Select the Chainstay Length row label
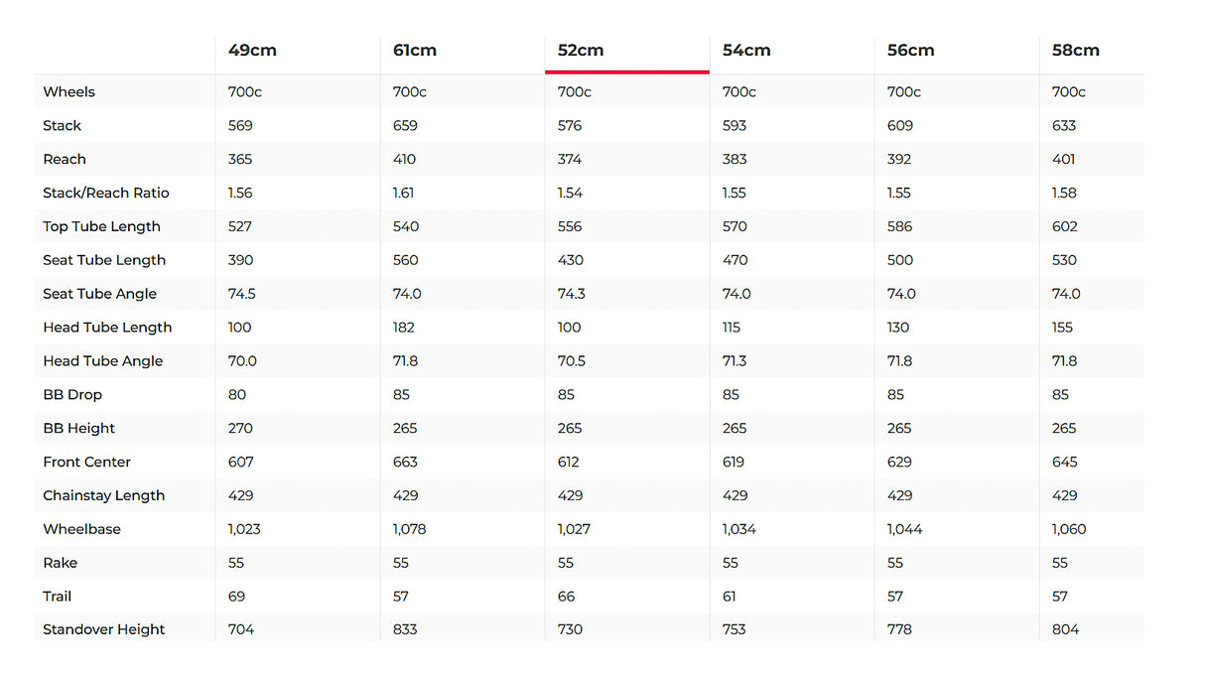The height and width of the screenshot is (678, 1205). point(103,495)
